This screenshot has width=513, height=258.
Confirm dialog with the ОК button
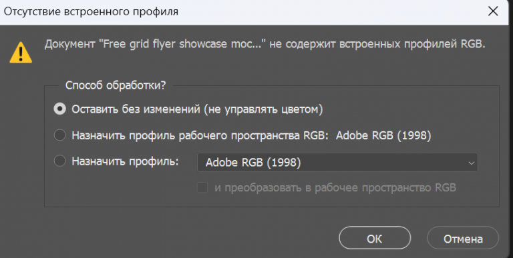[x=375, y=238]
